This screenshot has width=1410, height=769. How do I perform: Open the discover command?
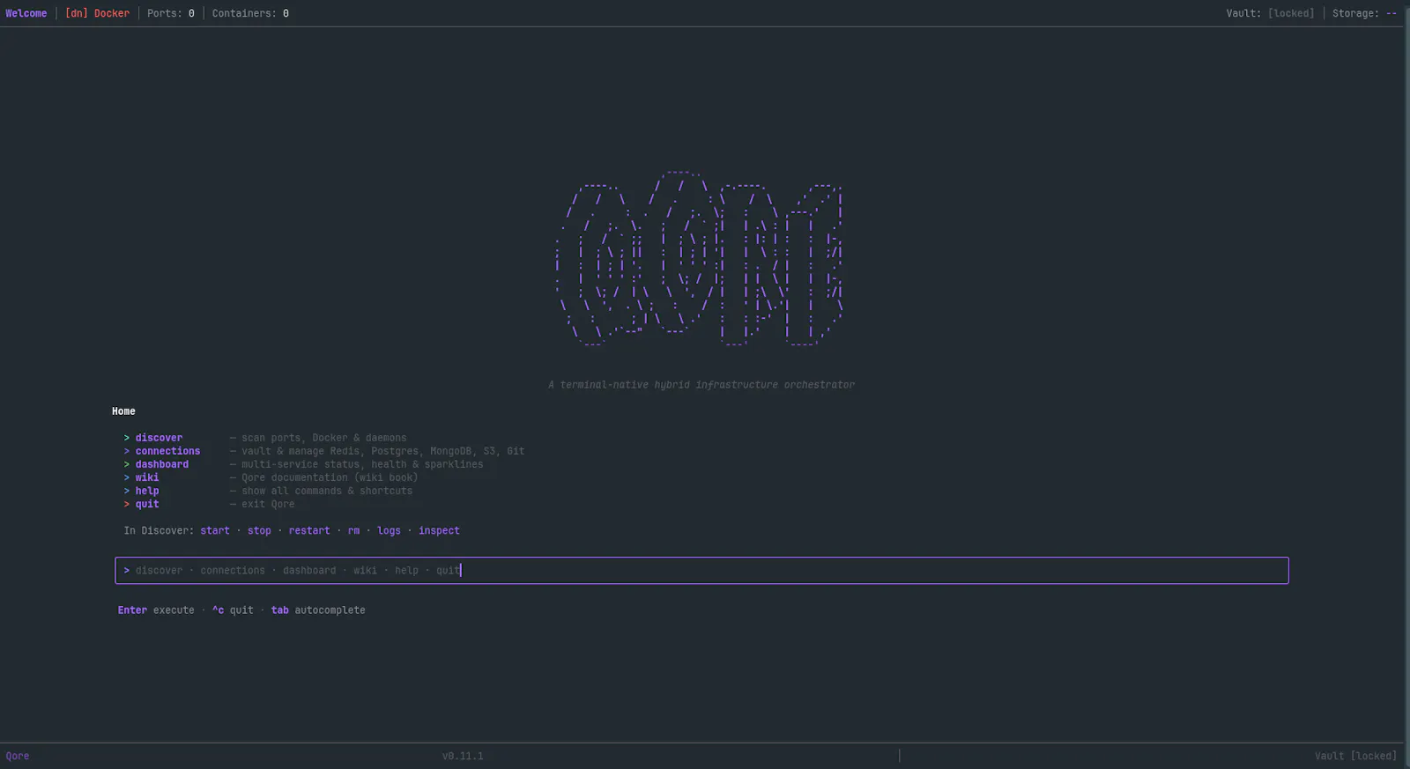tap(159, 438)
